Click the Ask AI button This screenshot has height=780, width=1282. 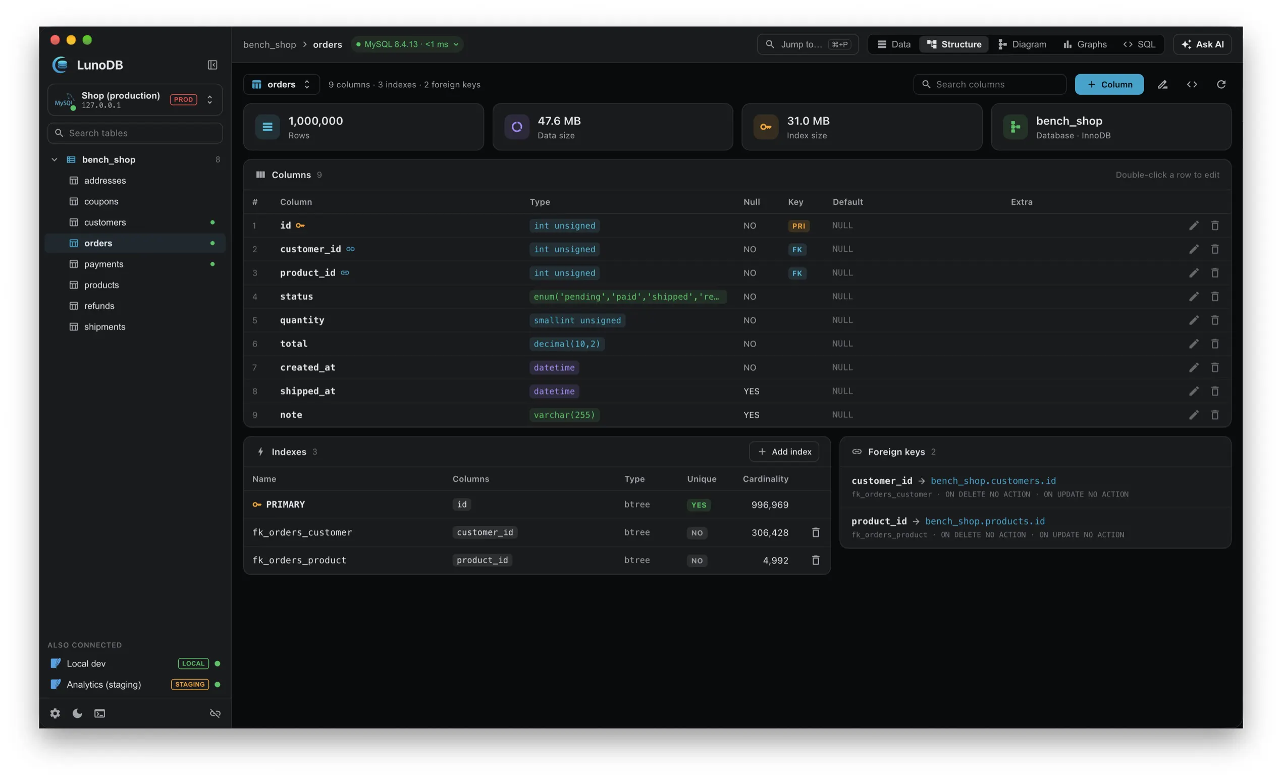pos(1202,44)
